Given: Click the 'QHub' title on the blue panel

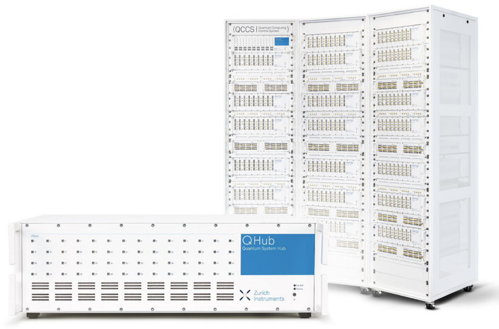Looking at the screenshot, I should pyautogui.click(x=258, y=240).
